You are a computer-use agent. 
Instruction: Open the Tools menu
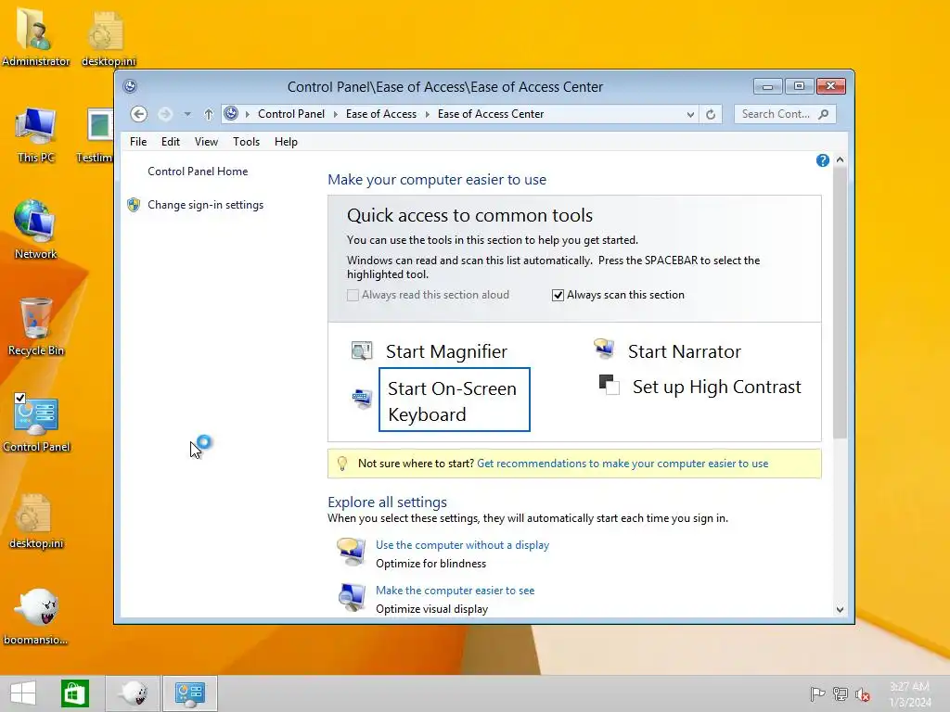click(246, 142)
